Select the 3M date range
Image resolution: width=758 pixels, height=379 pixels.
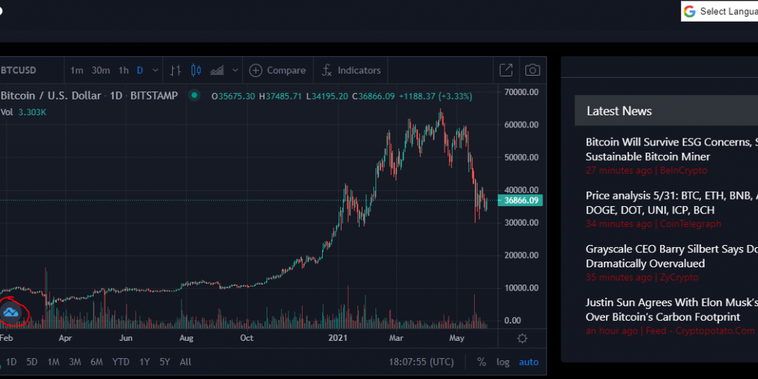tap(74, 362)
